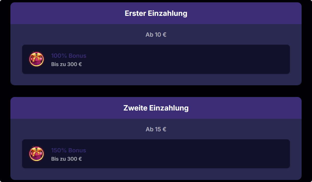The image size is (312, 182).
Task: Click the black gap between the two deposit cards
Action: [x=156, y=91]
